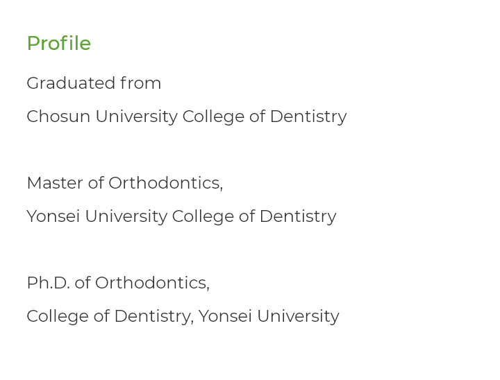Click 'University' in the Chosun line
The height and width of the screenshot is (380, 500).
pos(136,117)
